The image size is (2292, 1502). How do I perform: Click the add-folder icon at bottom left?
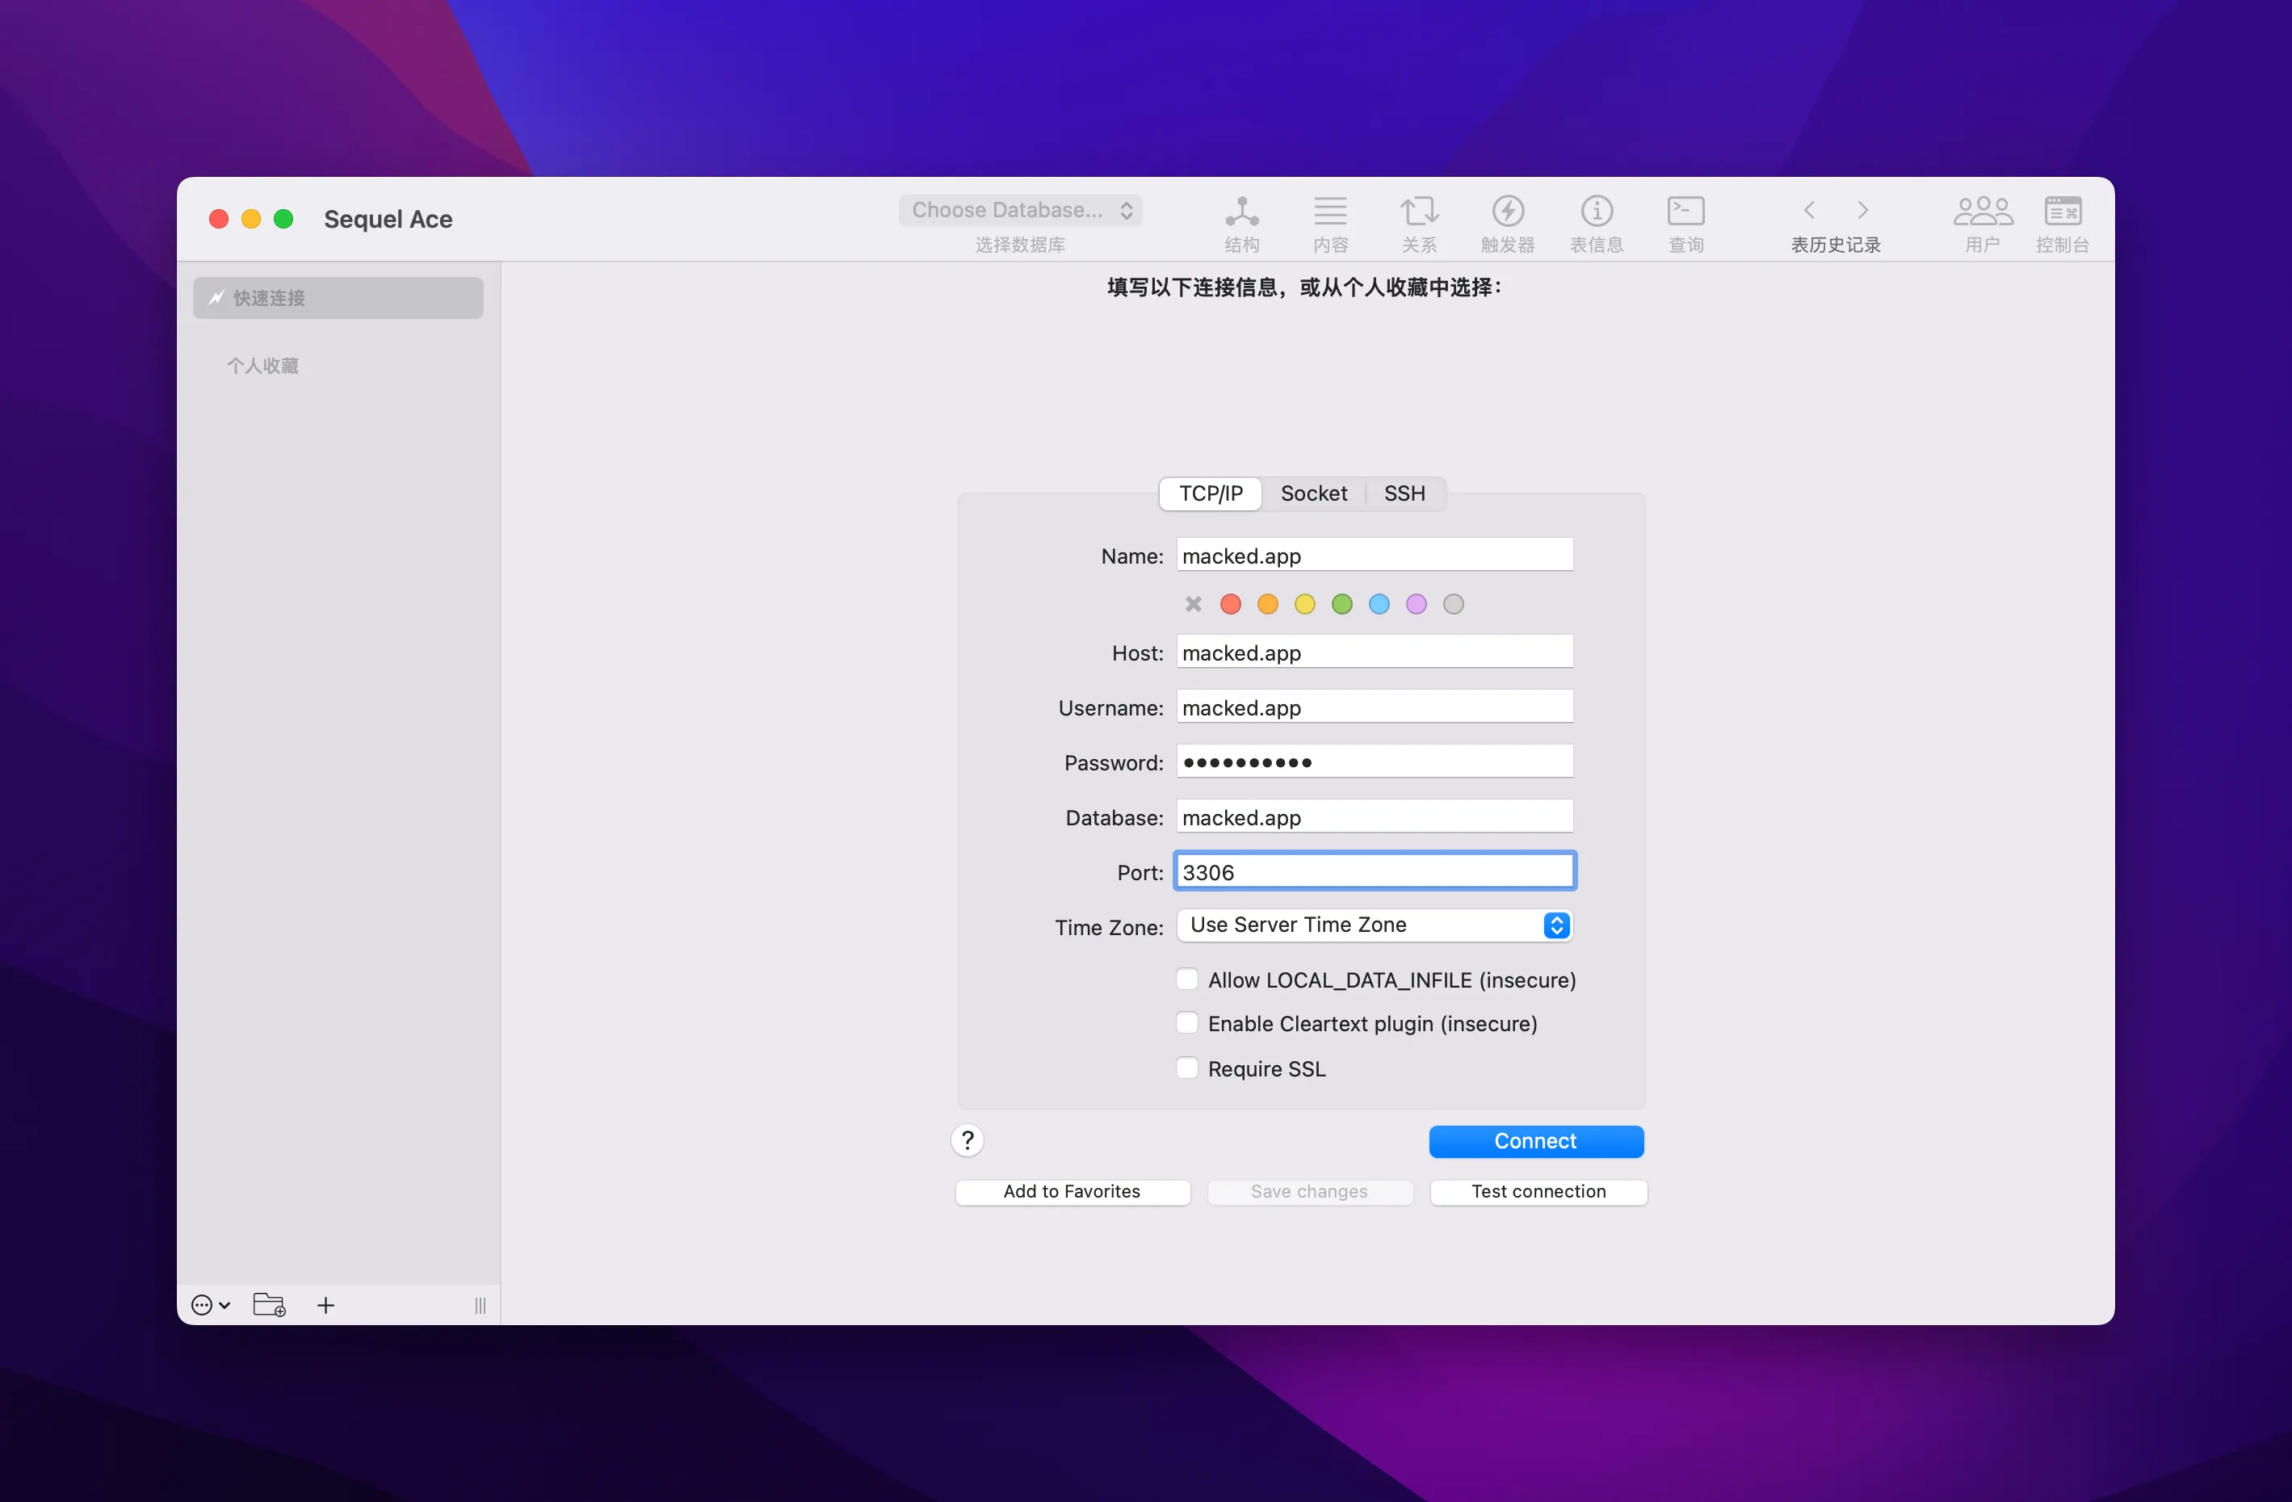(269, 1305)
